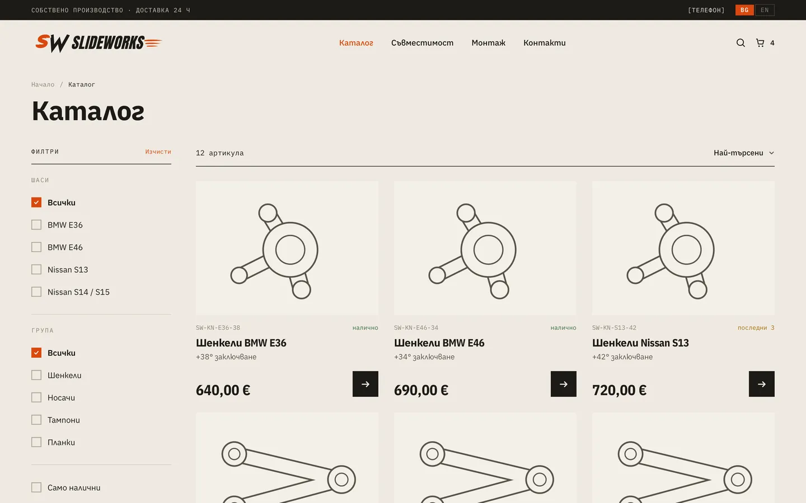806x503 pixels.
Task: Check the Nissan S14 / S15 filter
Action: coord(36,292)
